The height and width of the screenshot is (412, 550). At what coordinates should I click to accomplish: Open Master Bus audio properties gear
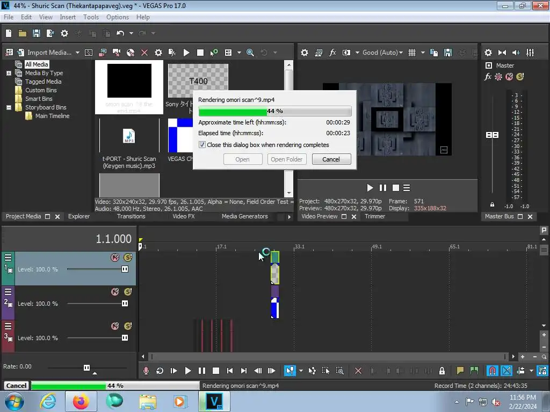pyautogui.click(x=488, y=53)
